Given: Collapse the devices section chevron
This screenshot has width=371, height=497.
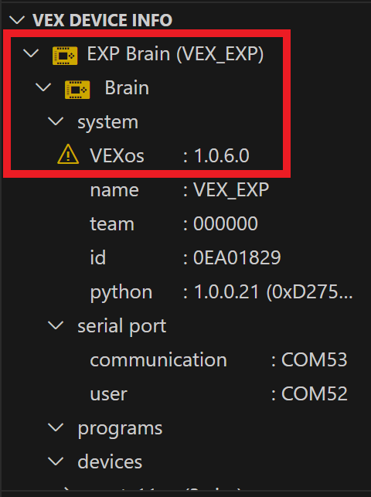Looking at the screenshot, I should 56,461.
